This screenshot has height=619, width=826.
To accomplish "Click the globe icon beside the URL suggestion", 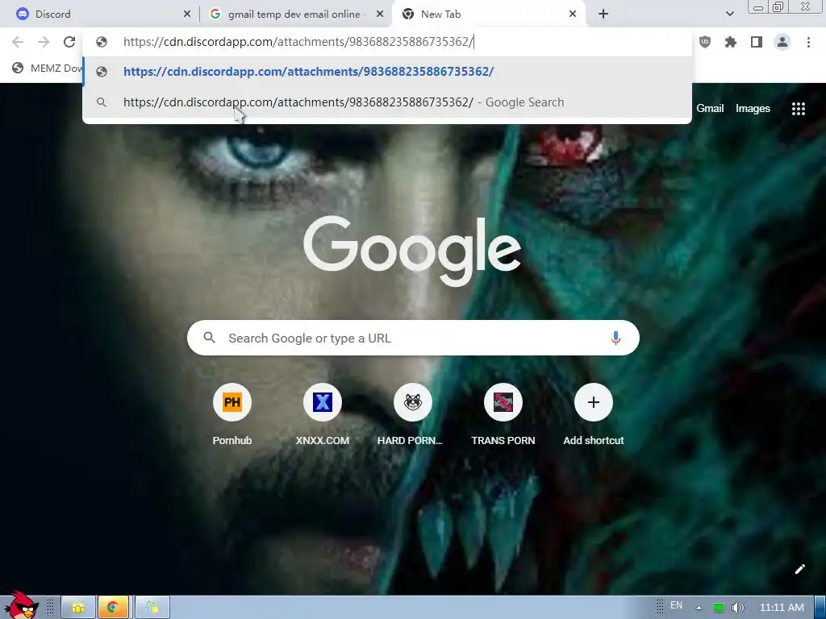I will (102, 72).
